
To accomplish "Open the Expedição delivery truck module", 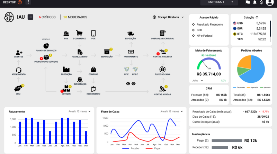I will pos(131,34).
